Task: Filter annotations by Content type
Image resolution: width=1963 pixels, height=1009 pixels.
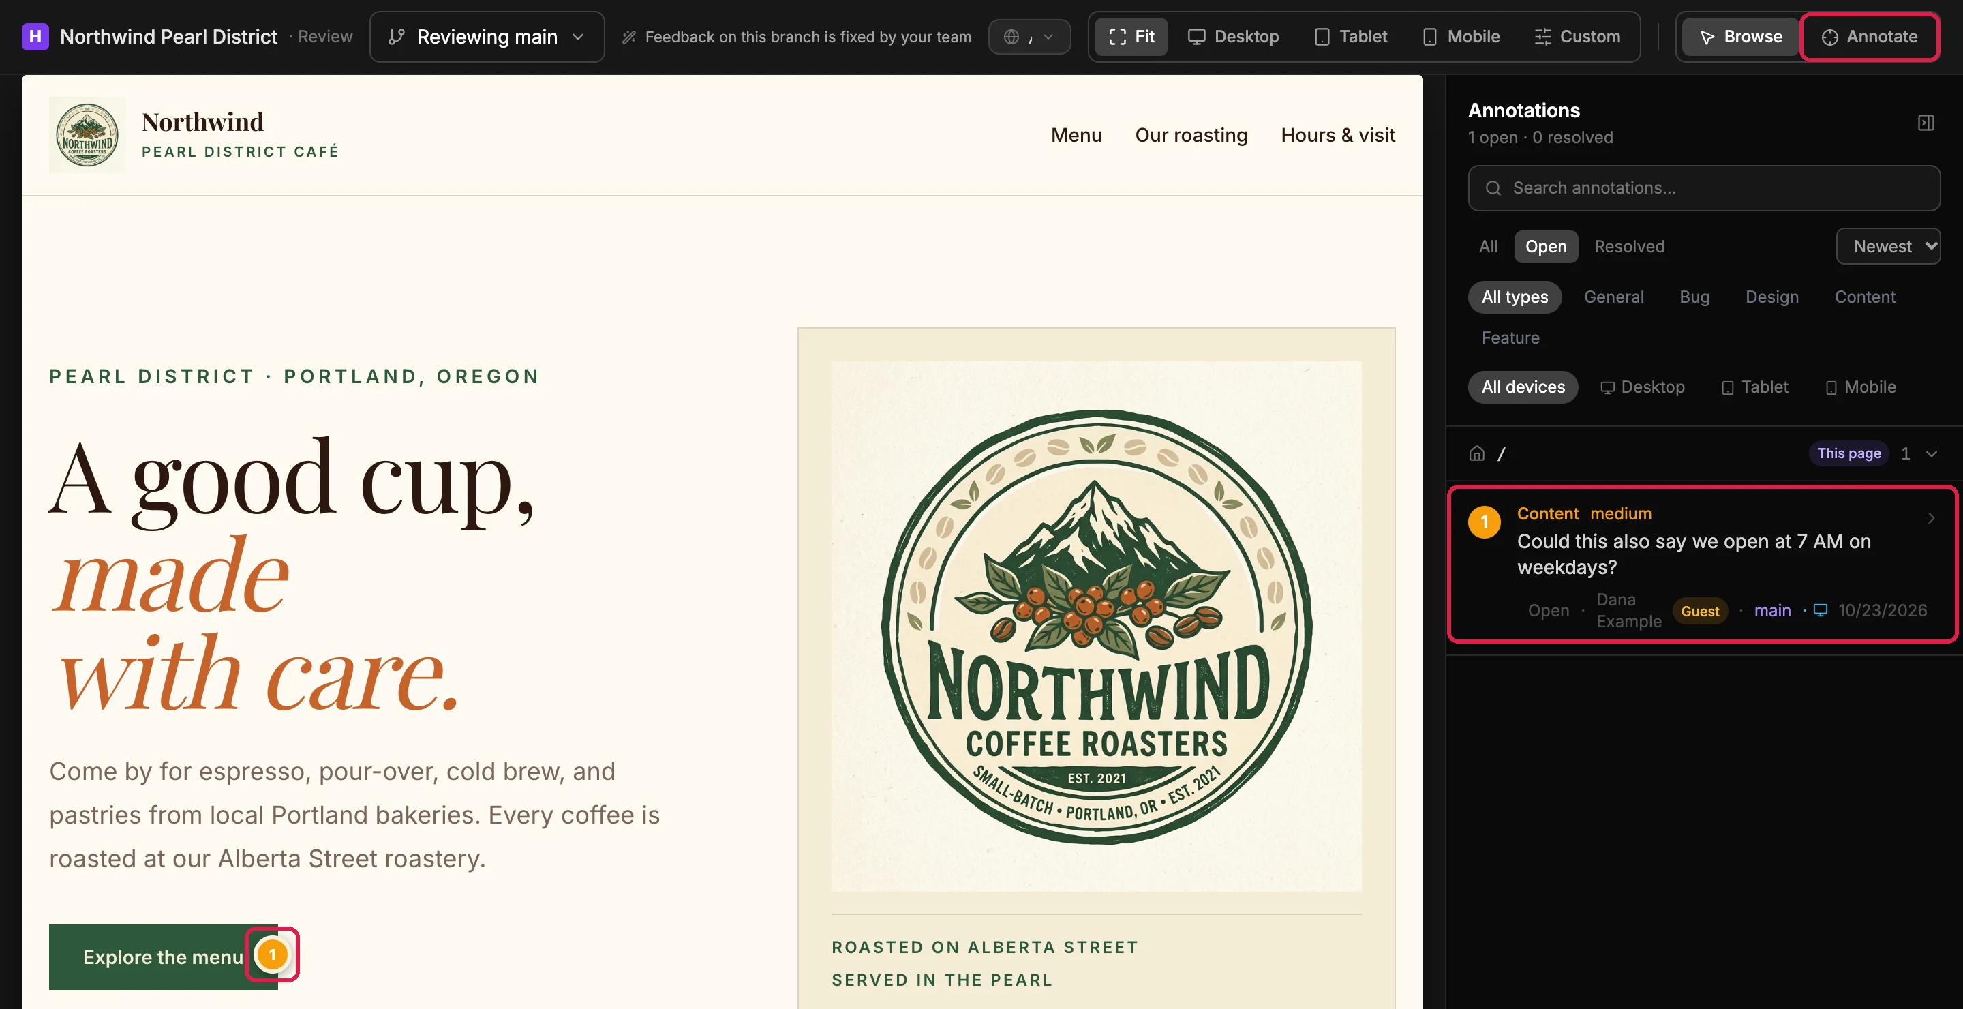Action: coord(1864,297)
